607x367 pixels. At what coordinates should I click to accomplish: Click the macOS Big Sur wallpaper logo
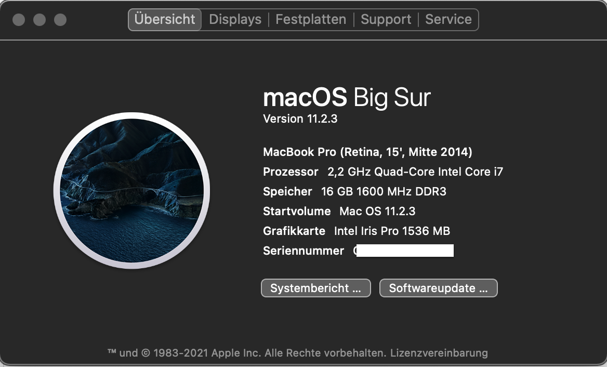[x=131, y=191]
